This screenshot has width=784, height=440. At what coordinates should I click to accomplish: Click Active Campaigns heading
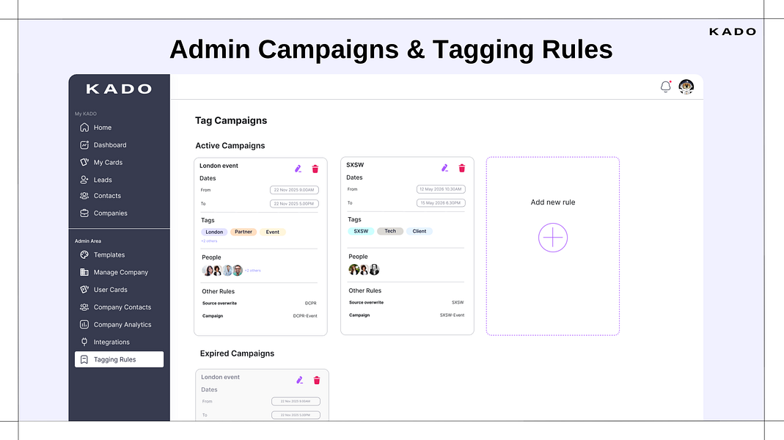[230, 145]
